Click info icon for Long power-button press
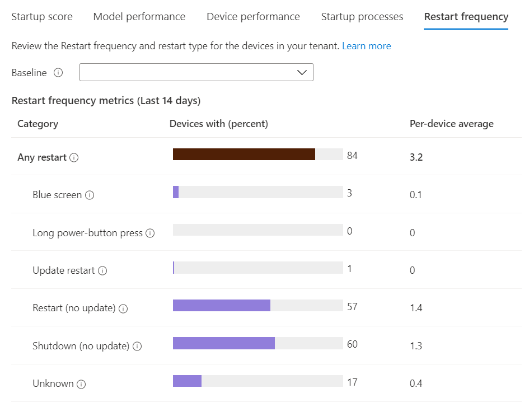This screenshot has width=529, height=407. pyautogui.click(x=150, y=233)
